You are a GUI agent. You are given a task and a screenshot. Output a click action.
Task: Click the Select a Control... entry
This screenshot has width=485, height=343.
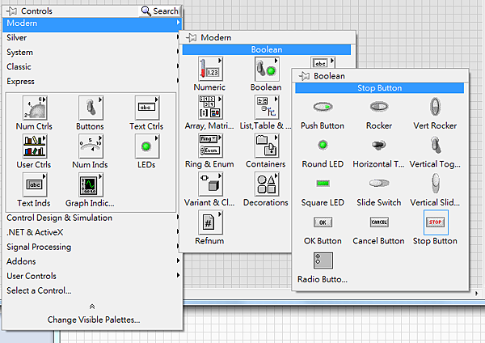[x=39, y=290]
